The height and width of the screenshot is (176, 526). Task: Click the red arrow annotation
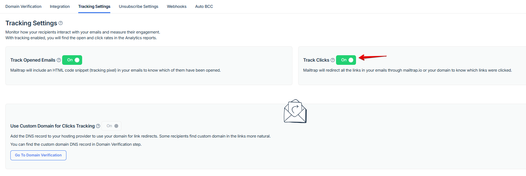pyautogui.click(x=372, y=57)
